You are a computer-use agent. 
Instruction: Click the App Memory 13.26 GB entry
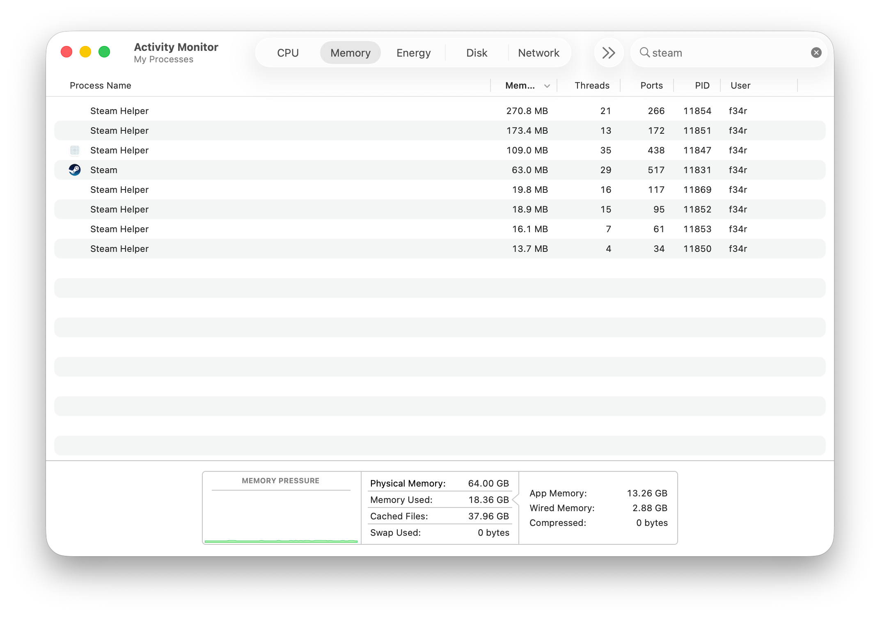598,493
